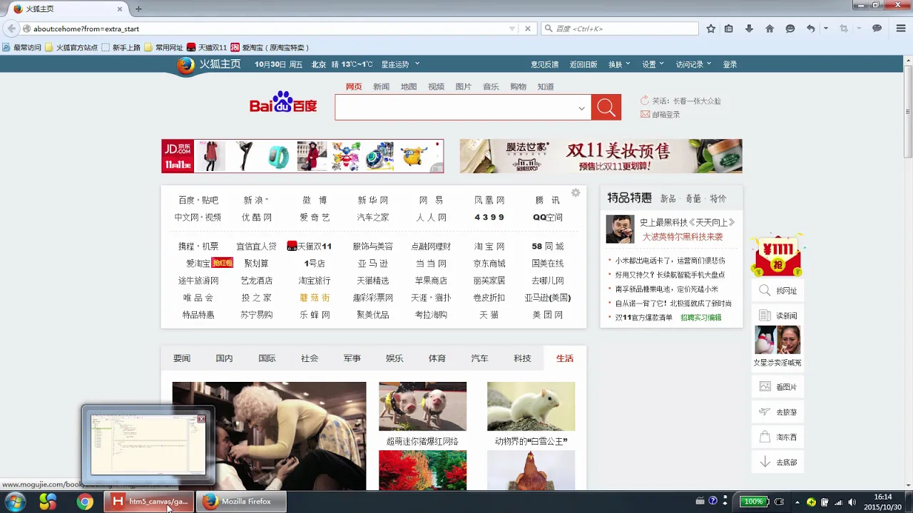913x513 pixels.
Task: Open the Mozilla Firefox taskbar button
Action: pyautogui.click(x=243, y=502)
